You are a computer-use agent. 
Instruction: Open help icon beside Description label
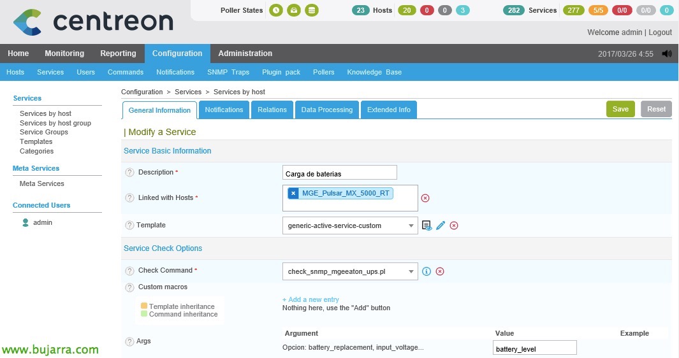click(129, 173)
